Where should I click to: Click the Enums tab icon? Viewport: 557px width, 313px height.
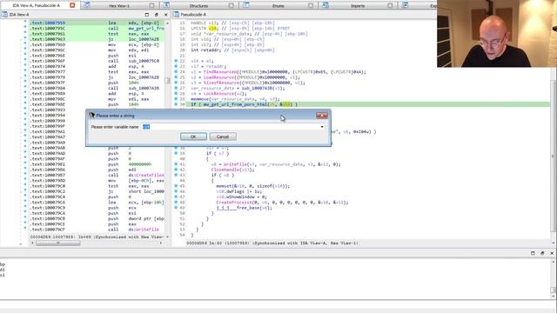click(x=245, y=5)
